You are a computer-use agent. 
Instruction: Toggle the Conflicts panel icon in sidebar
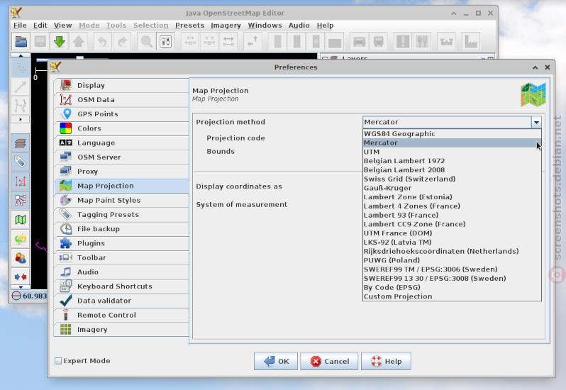pyautogui.click(x=20, y=277)
